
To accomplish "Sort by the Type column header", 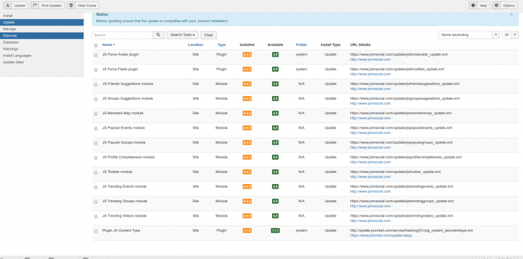I will pos(222,44).
